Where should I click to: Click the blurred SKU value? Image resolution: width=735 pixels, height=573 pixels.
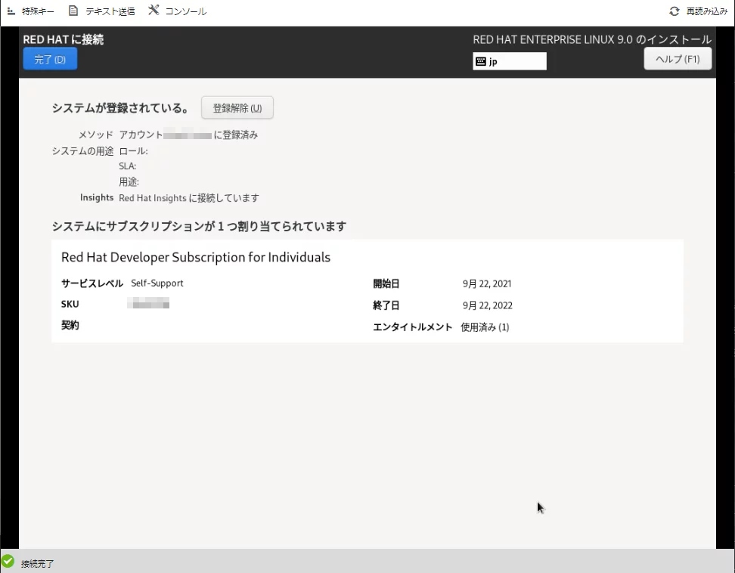click(x=148, y=304)
